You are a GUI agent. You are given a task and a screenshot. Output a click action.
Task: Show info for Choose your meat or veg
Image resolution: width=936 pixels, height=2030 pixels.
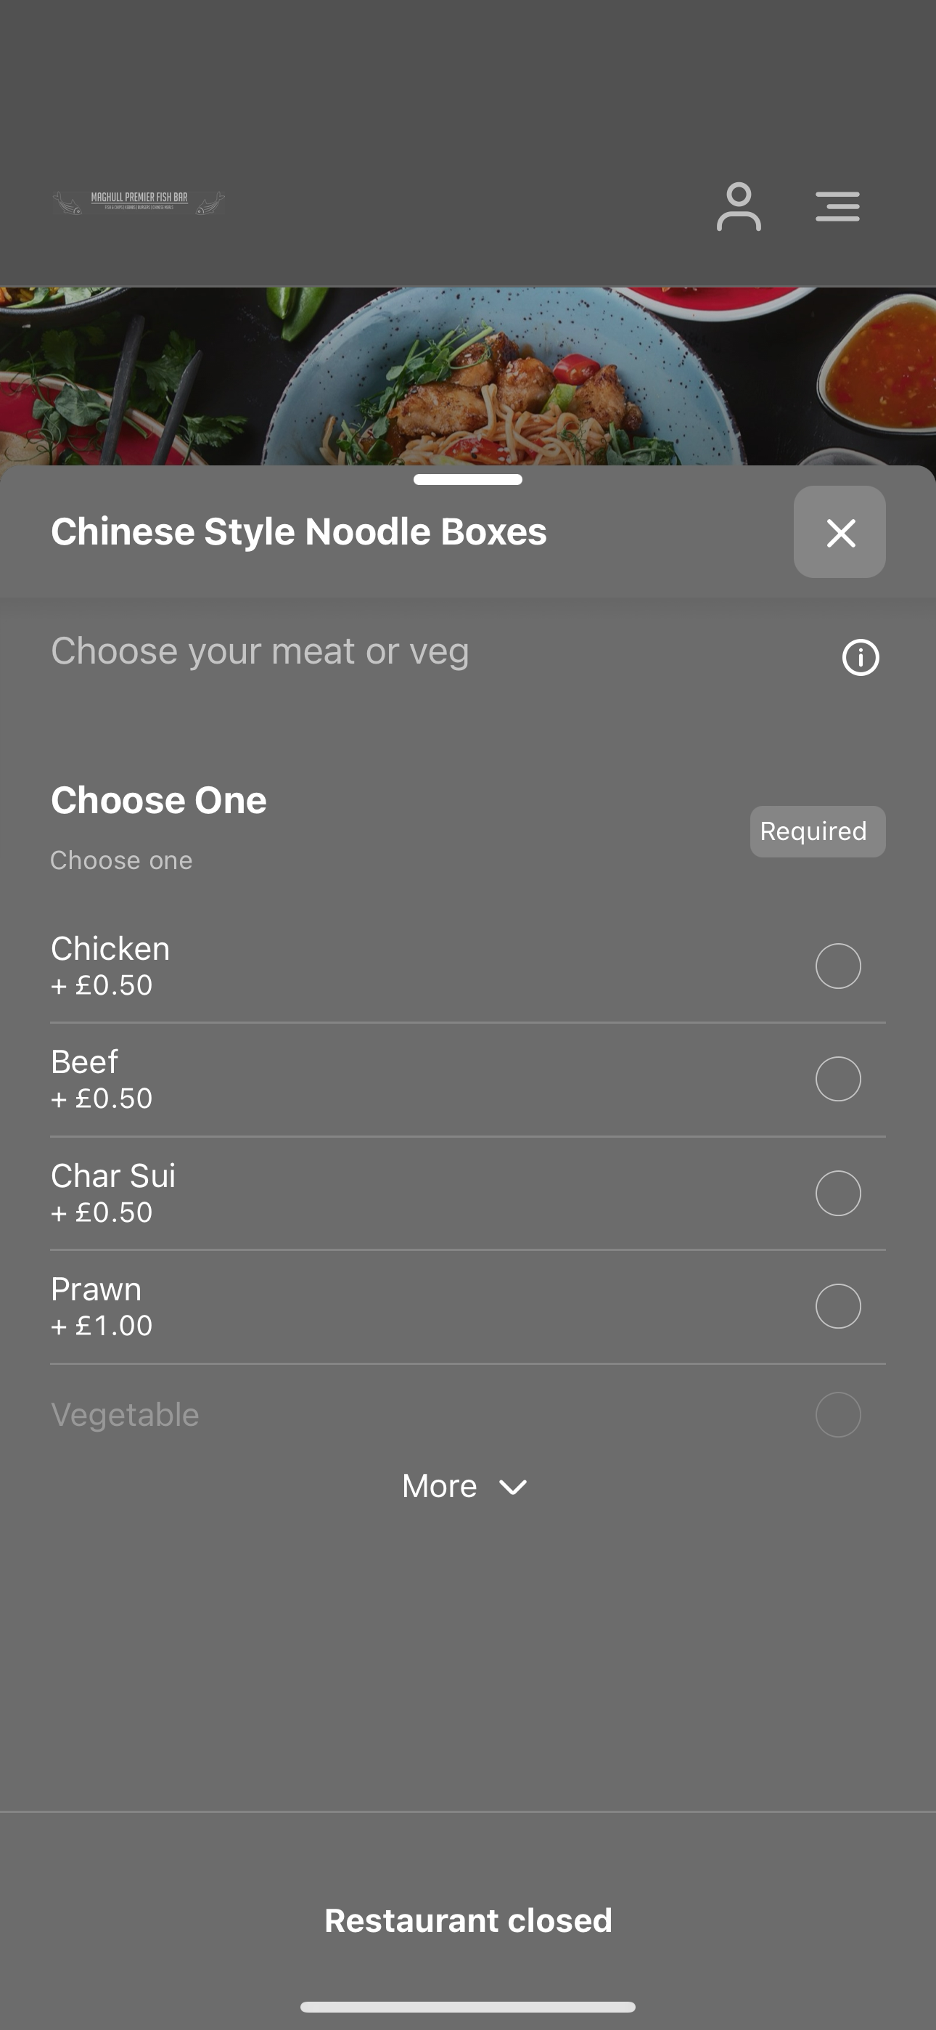coord(861,657)
